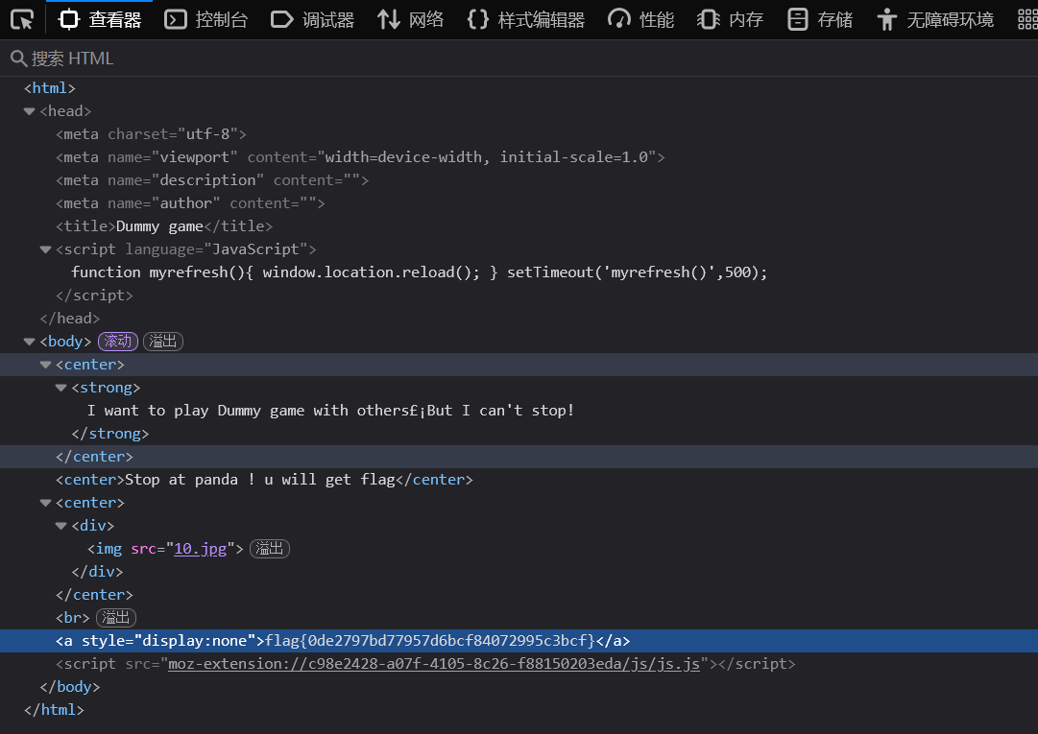This screenshot has height=734, width=1038.
Task: Select the html opening tag row
Action: 519,88
